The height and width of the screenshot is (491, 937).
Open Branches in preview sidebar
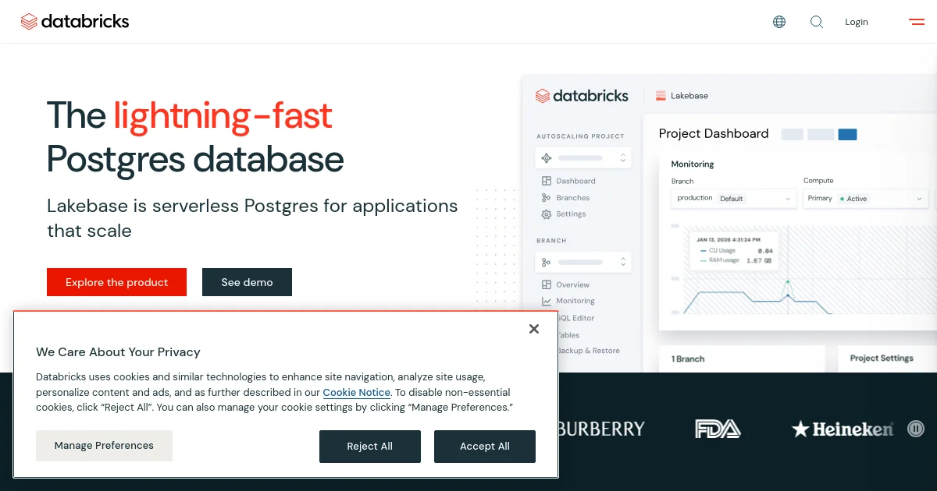[573, 198]
